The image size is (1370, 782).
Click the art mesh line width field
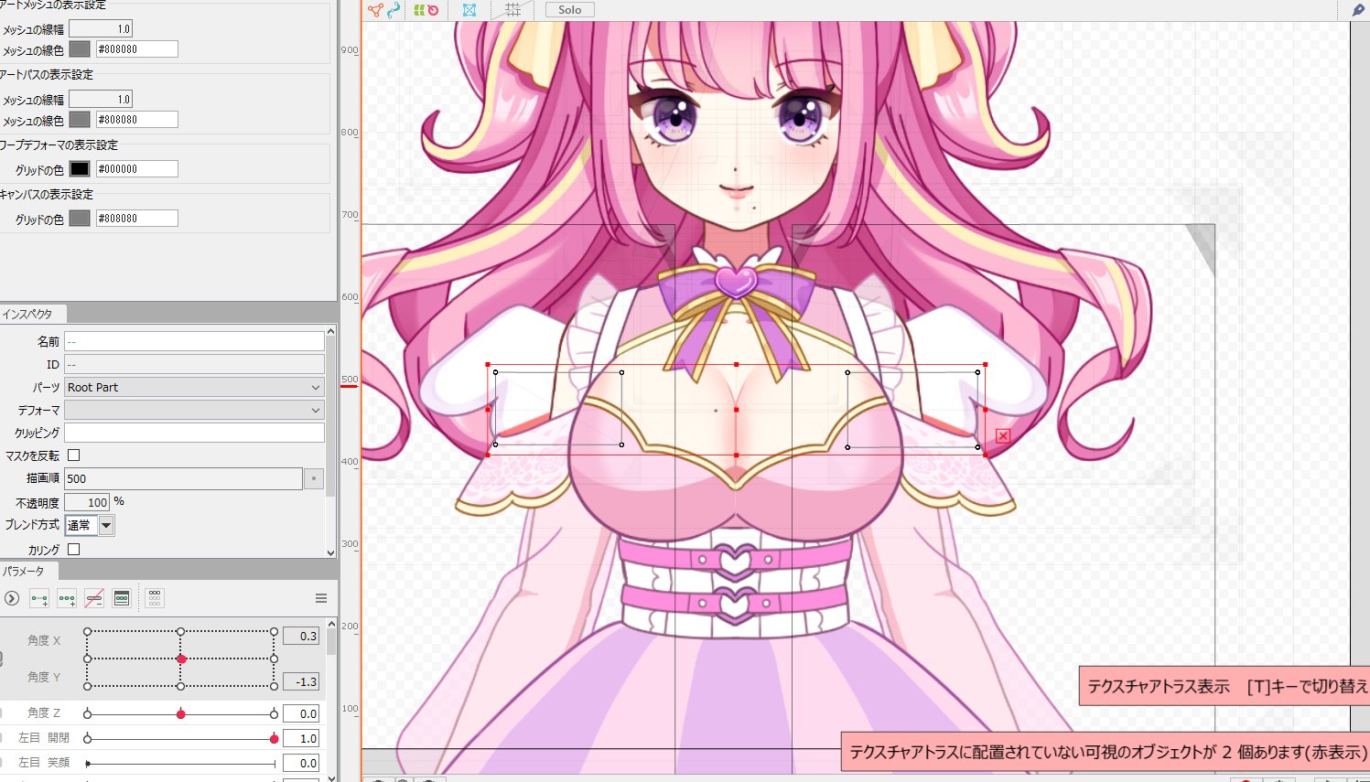101,28
